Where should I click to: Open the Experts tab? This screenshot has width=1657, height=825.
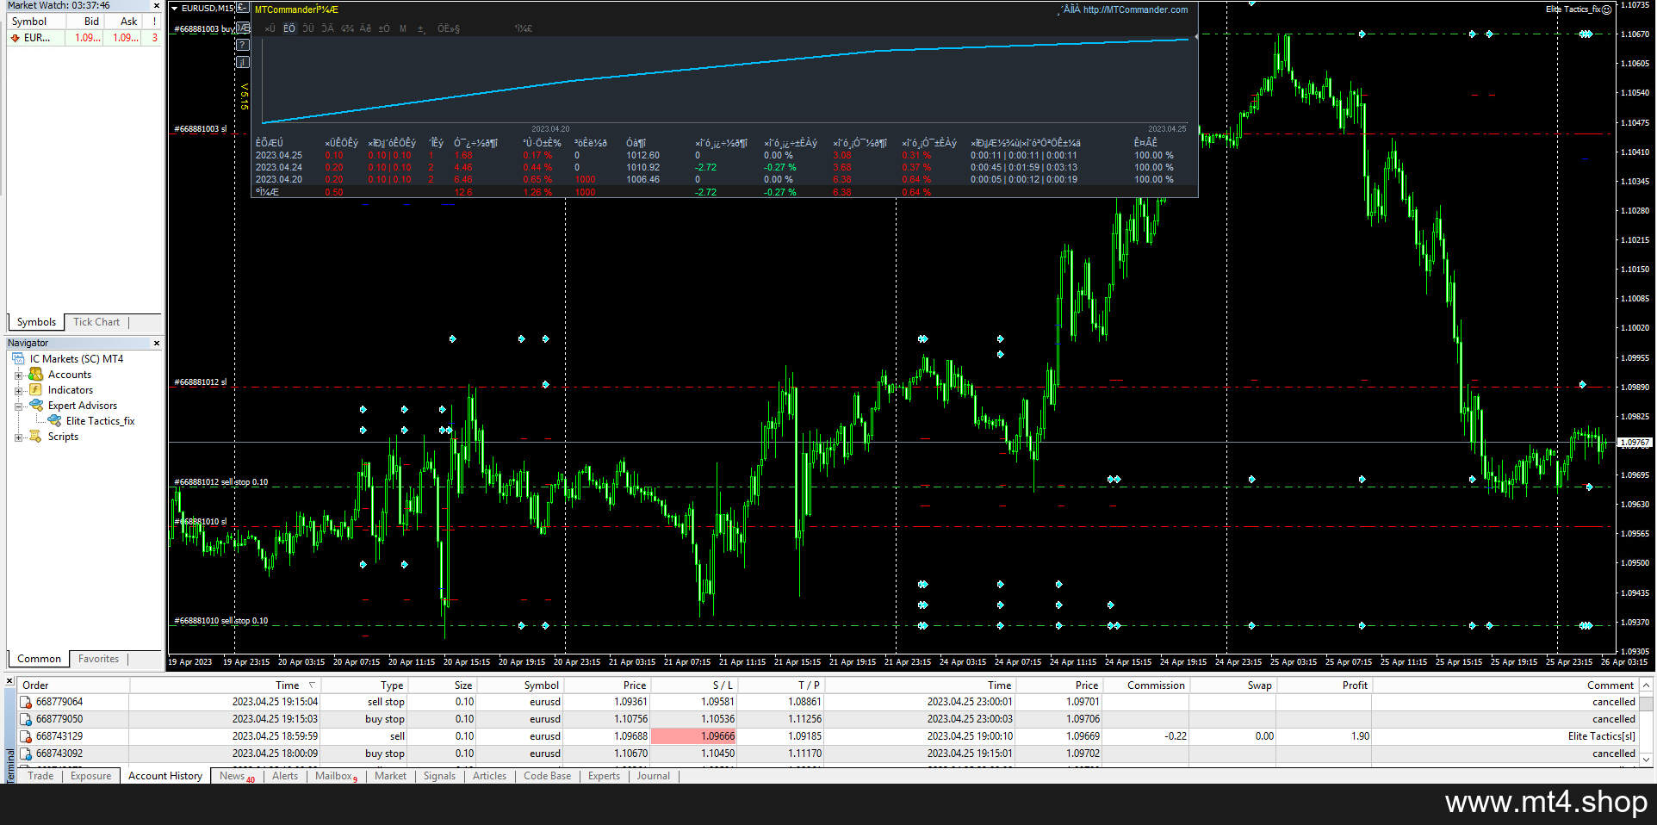click(x=604, y=776)
